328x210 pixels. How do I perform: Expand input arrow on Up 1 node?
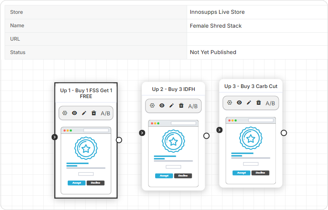[x=55, y=137]
